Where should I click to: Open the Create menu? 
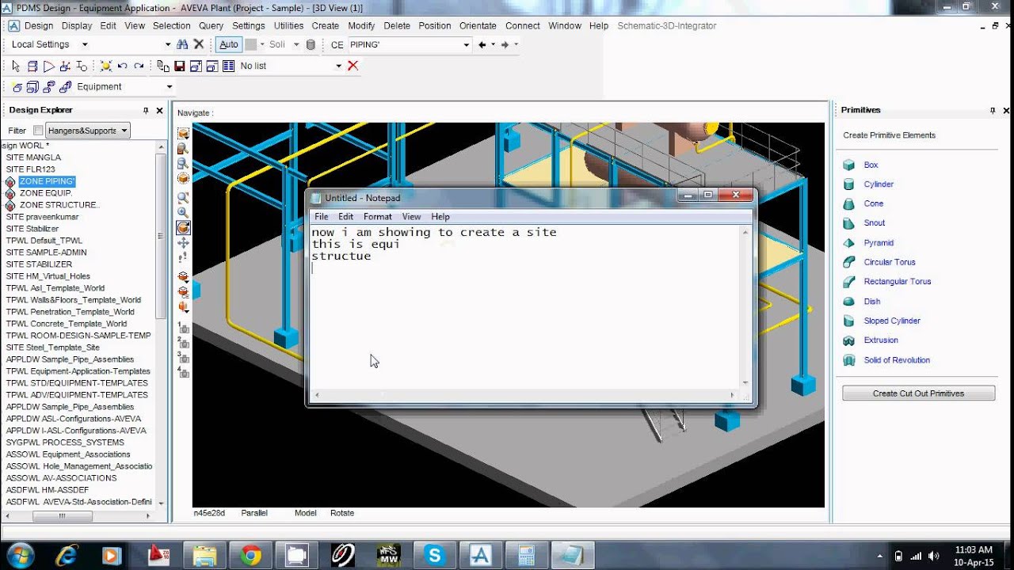(x=326, y=25)
